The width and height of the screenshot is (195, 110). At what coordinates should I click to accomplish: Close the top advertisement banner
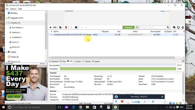tap(168, 11)
